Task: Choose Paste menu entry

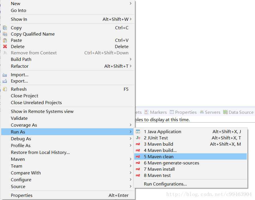Action: [x=68, y=40]
